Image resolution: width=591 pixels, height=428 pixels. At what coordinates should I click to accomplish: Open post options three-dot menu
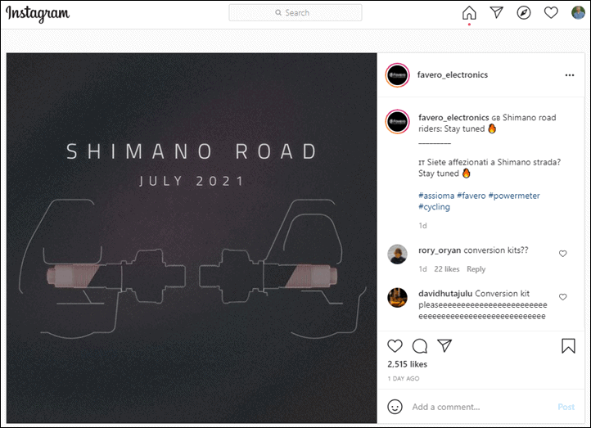pyautogui.click(x=570, y=75)
